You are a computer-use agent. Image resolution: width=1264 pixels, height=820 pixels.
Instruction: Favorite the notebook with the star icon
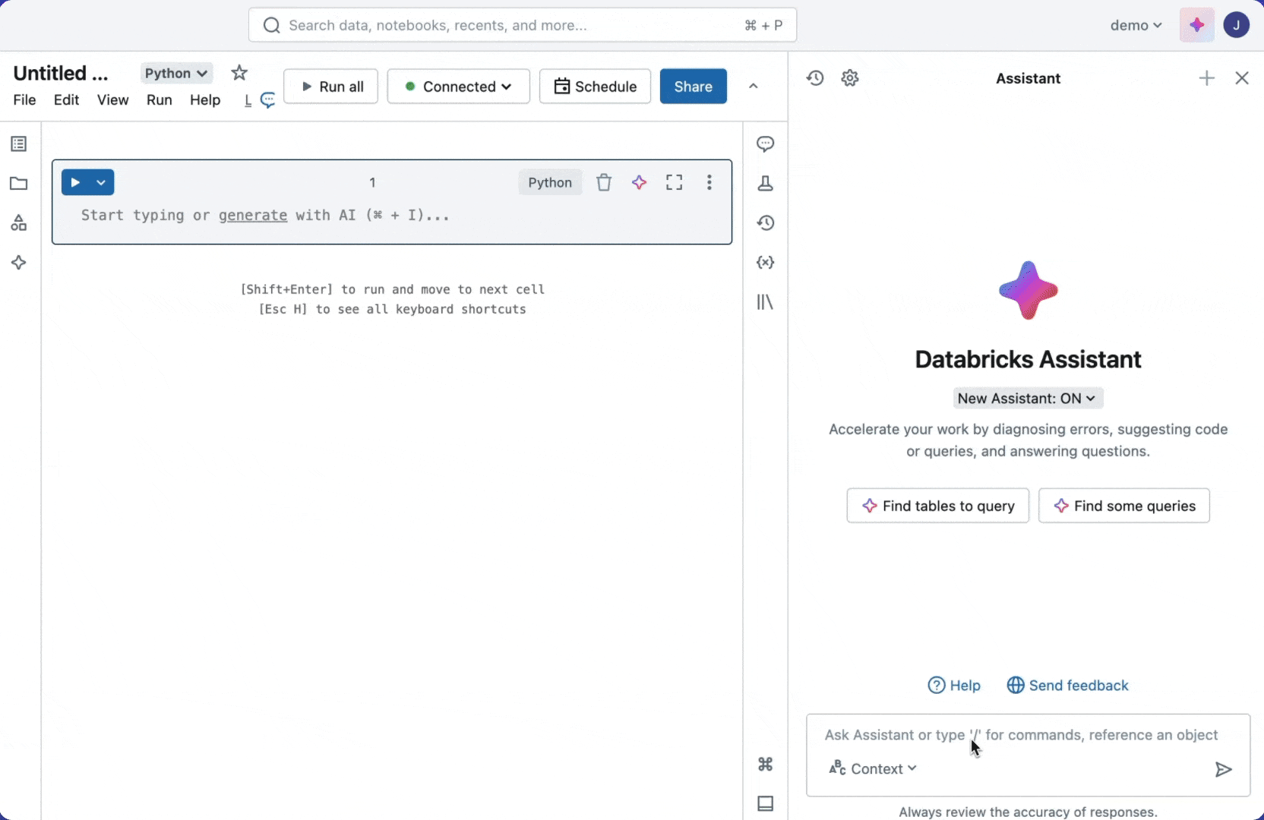click(239, 73)
